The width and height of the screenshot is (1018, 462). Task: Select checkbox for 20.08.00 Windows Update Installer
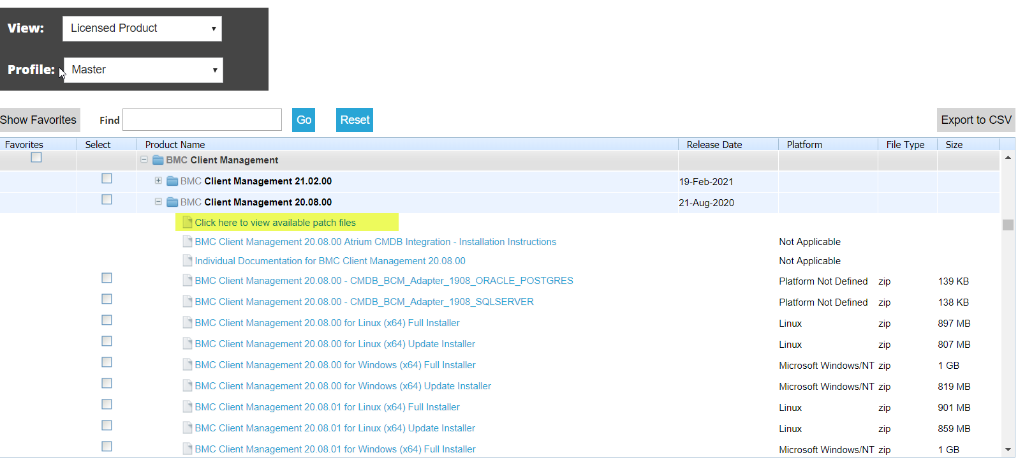(107, 384)
